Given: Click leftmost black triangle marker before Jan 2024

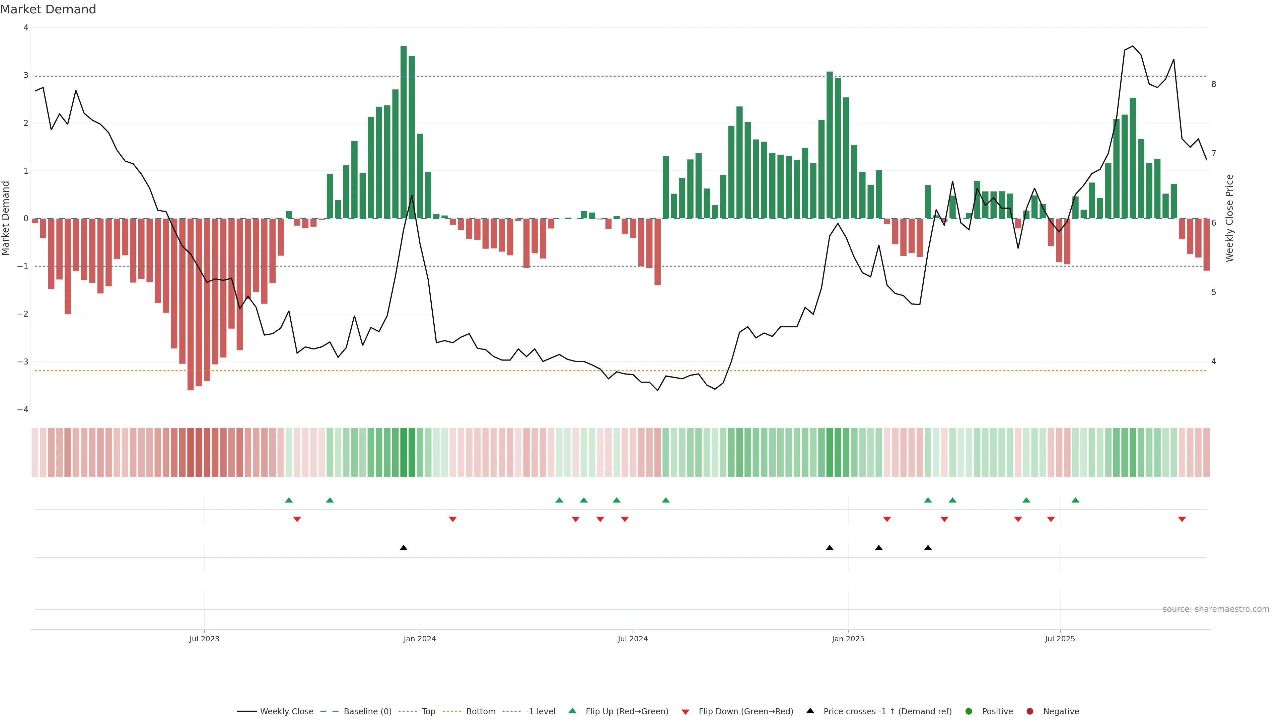Looking at the screenshot, I should click(403, 548).
